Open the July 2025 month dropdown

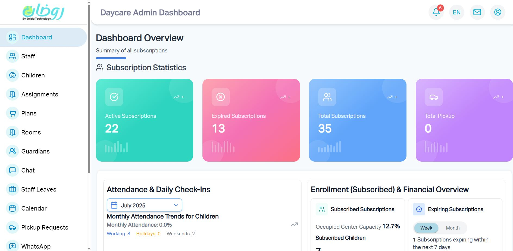coord(144,205)
